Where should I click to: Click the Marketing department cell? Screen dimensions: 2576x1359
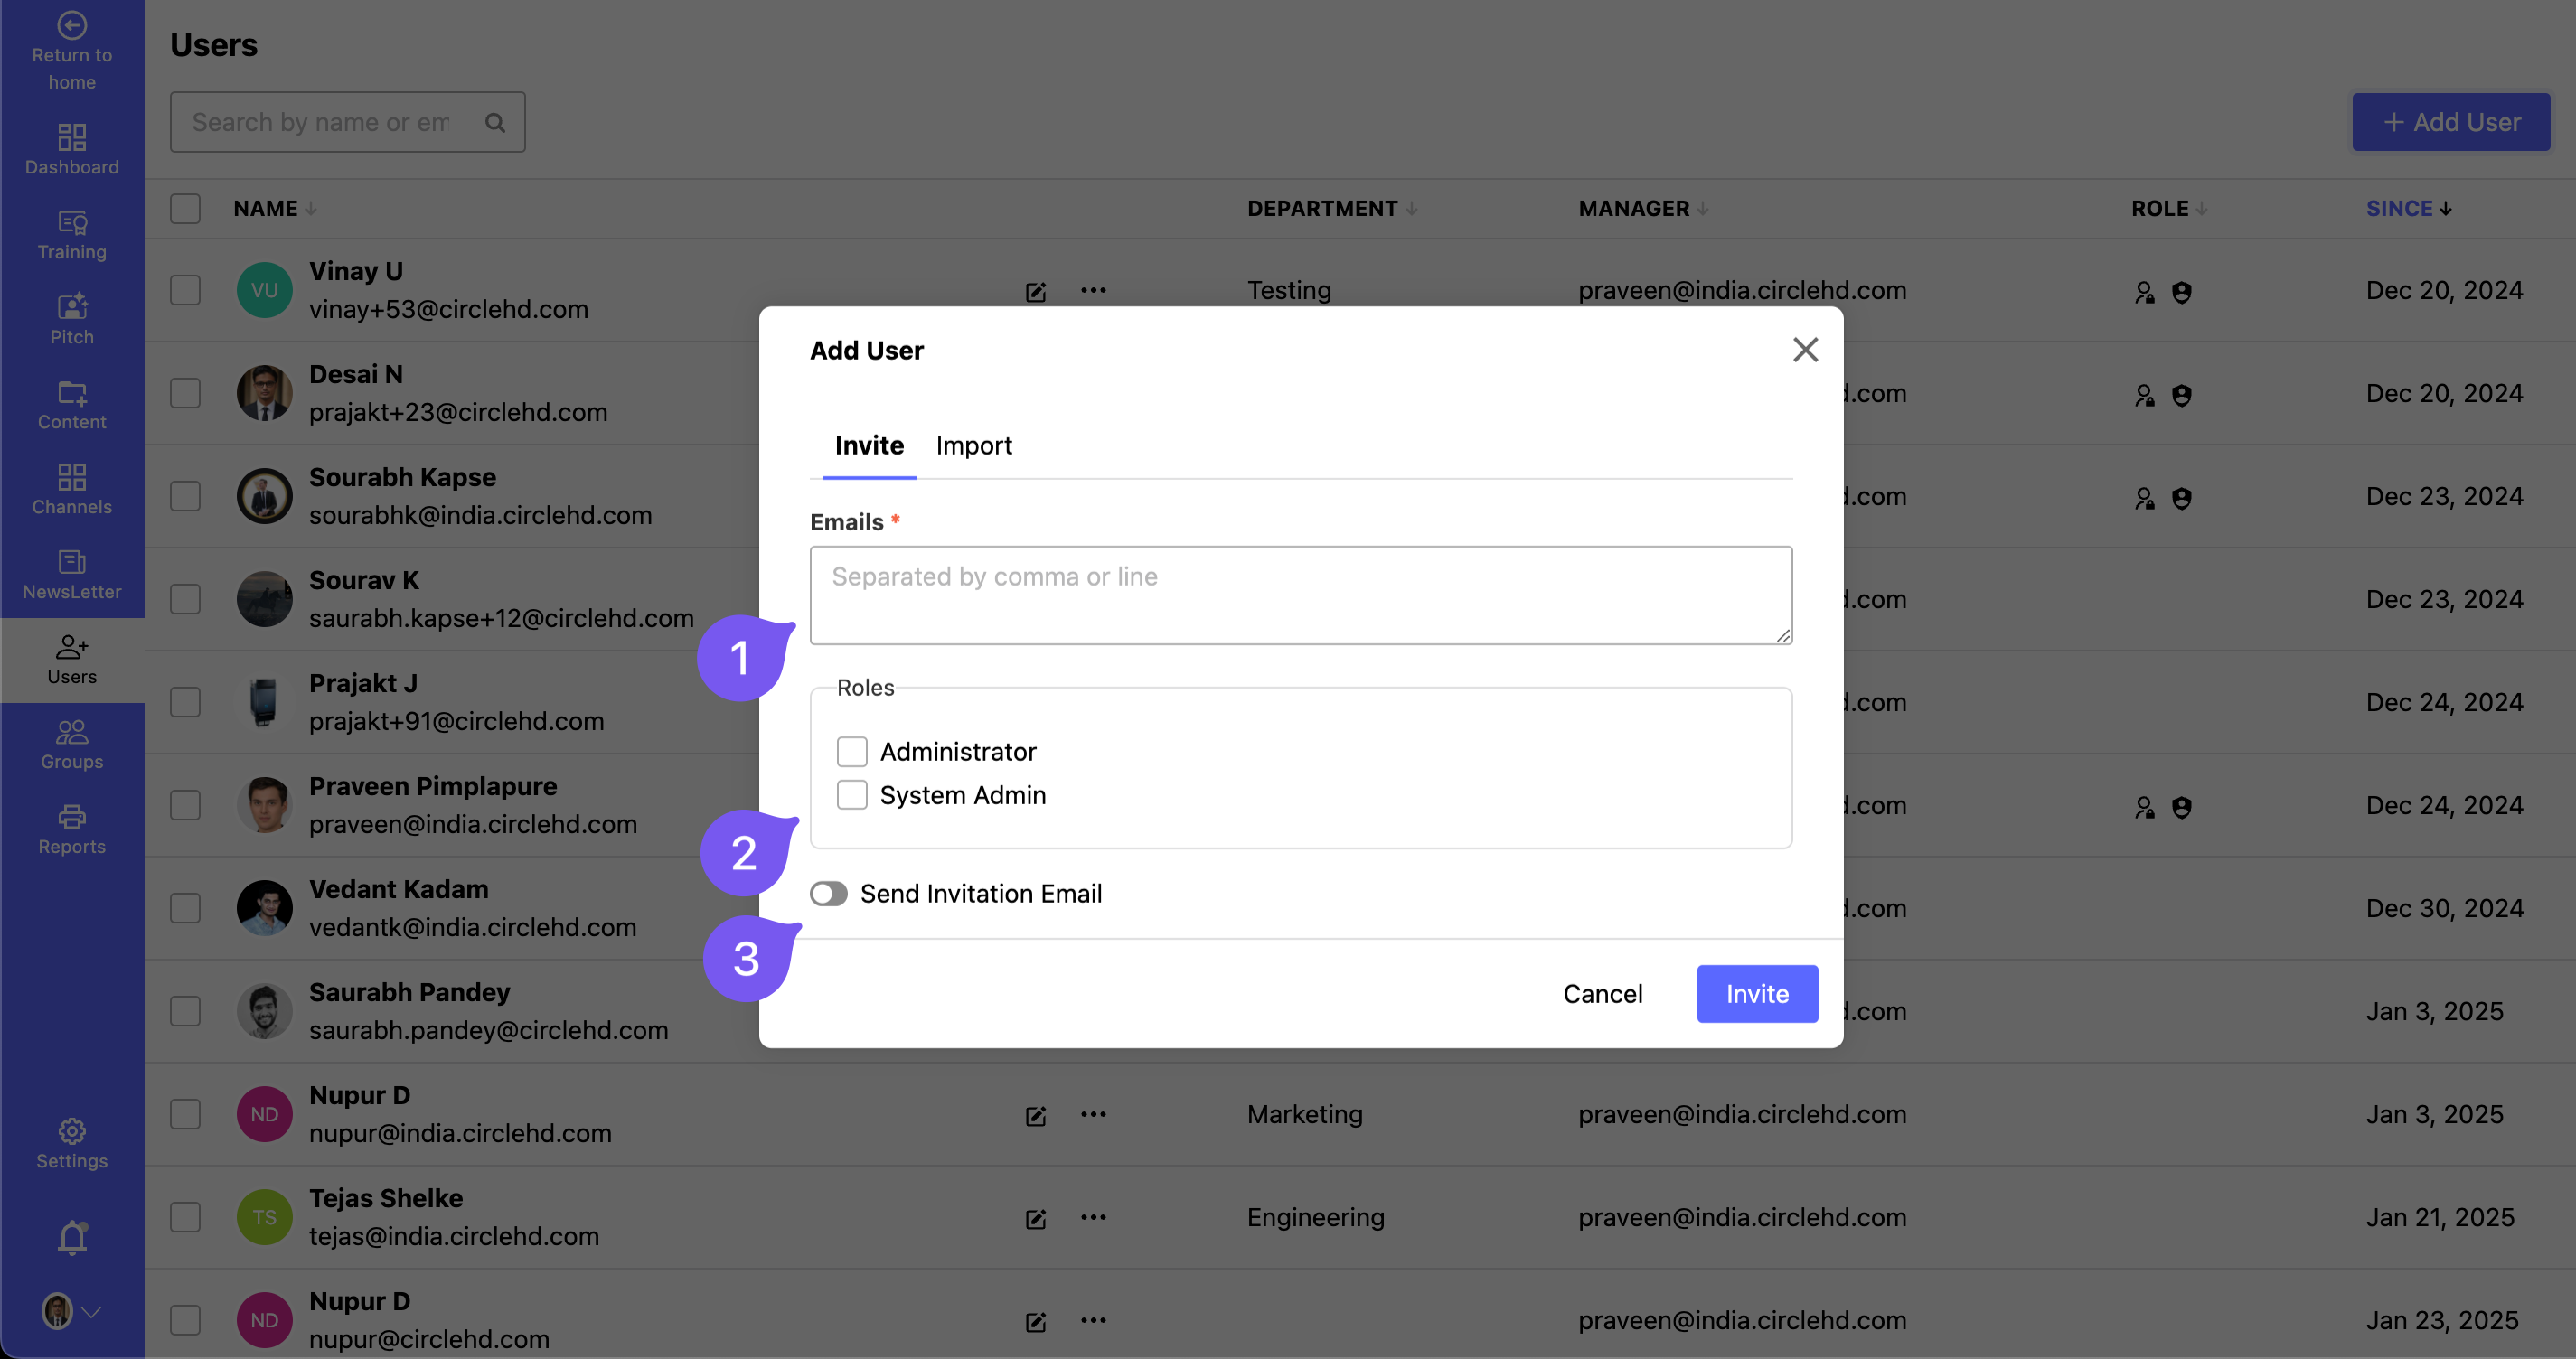point(1305,1114)
